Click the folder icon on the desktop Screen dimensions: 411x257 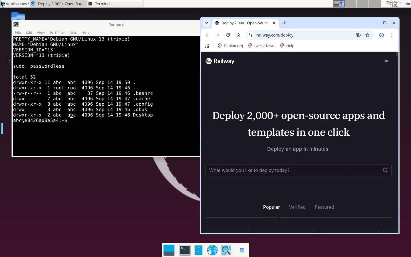18,16
